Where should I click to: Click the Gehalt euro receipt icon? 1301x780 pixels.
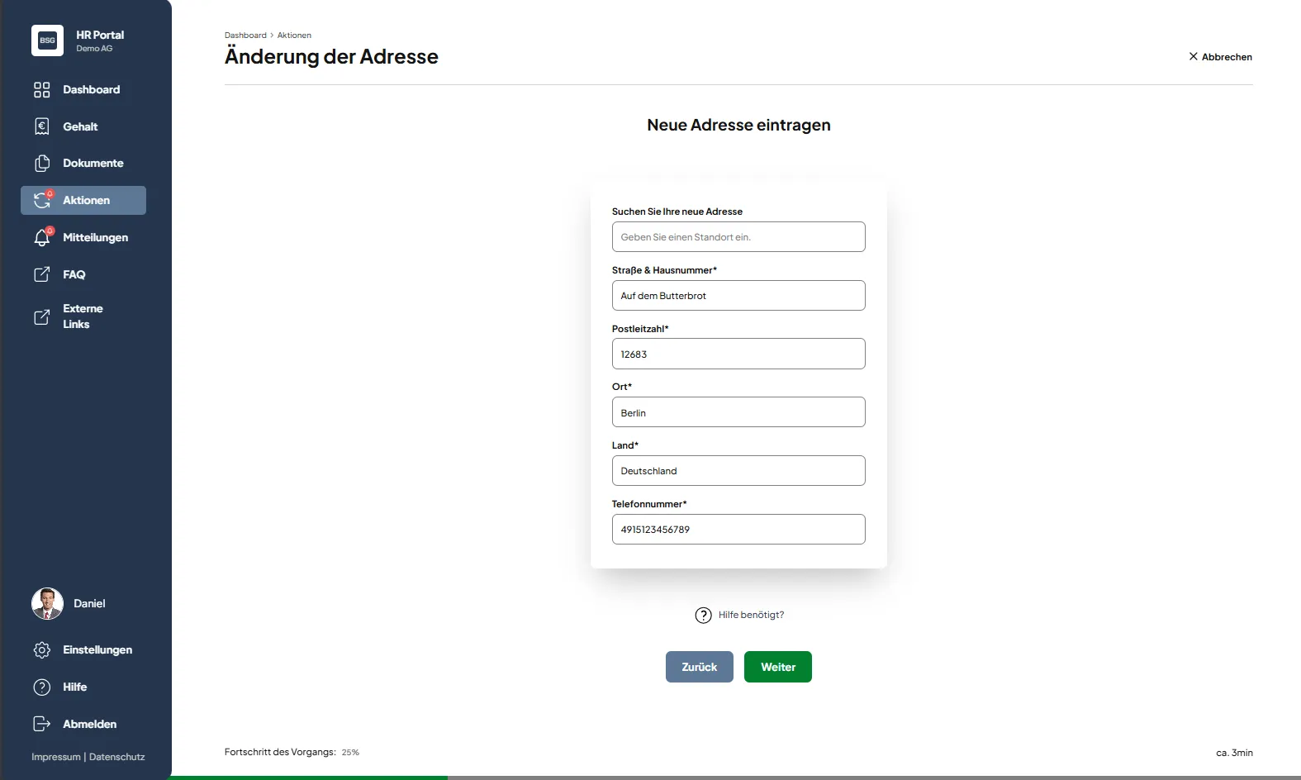pyautogui.click(x=42, y=126)
